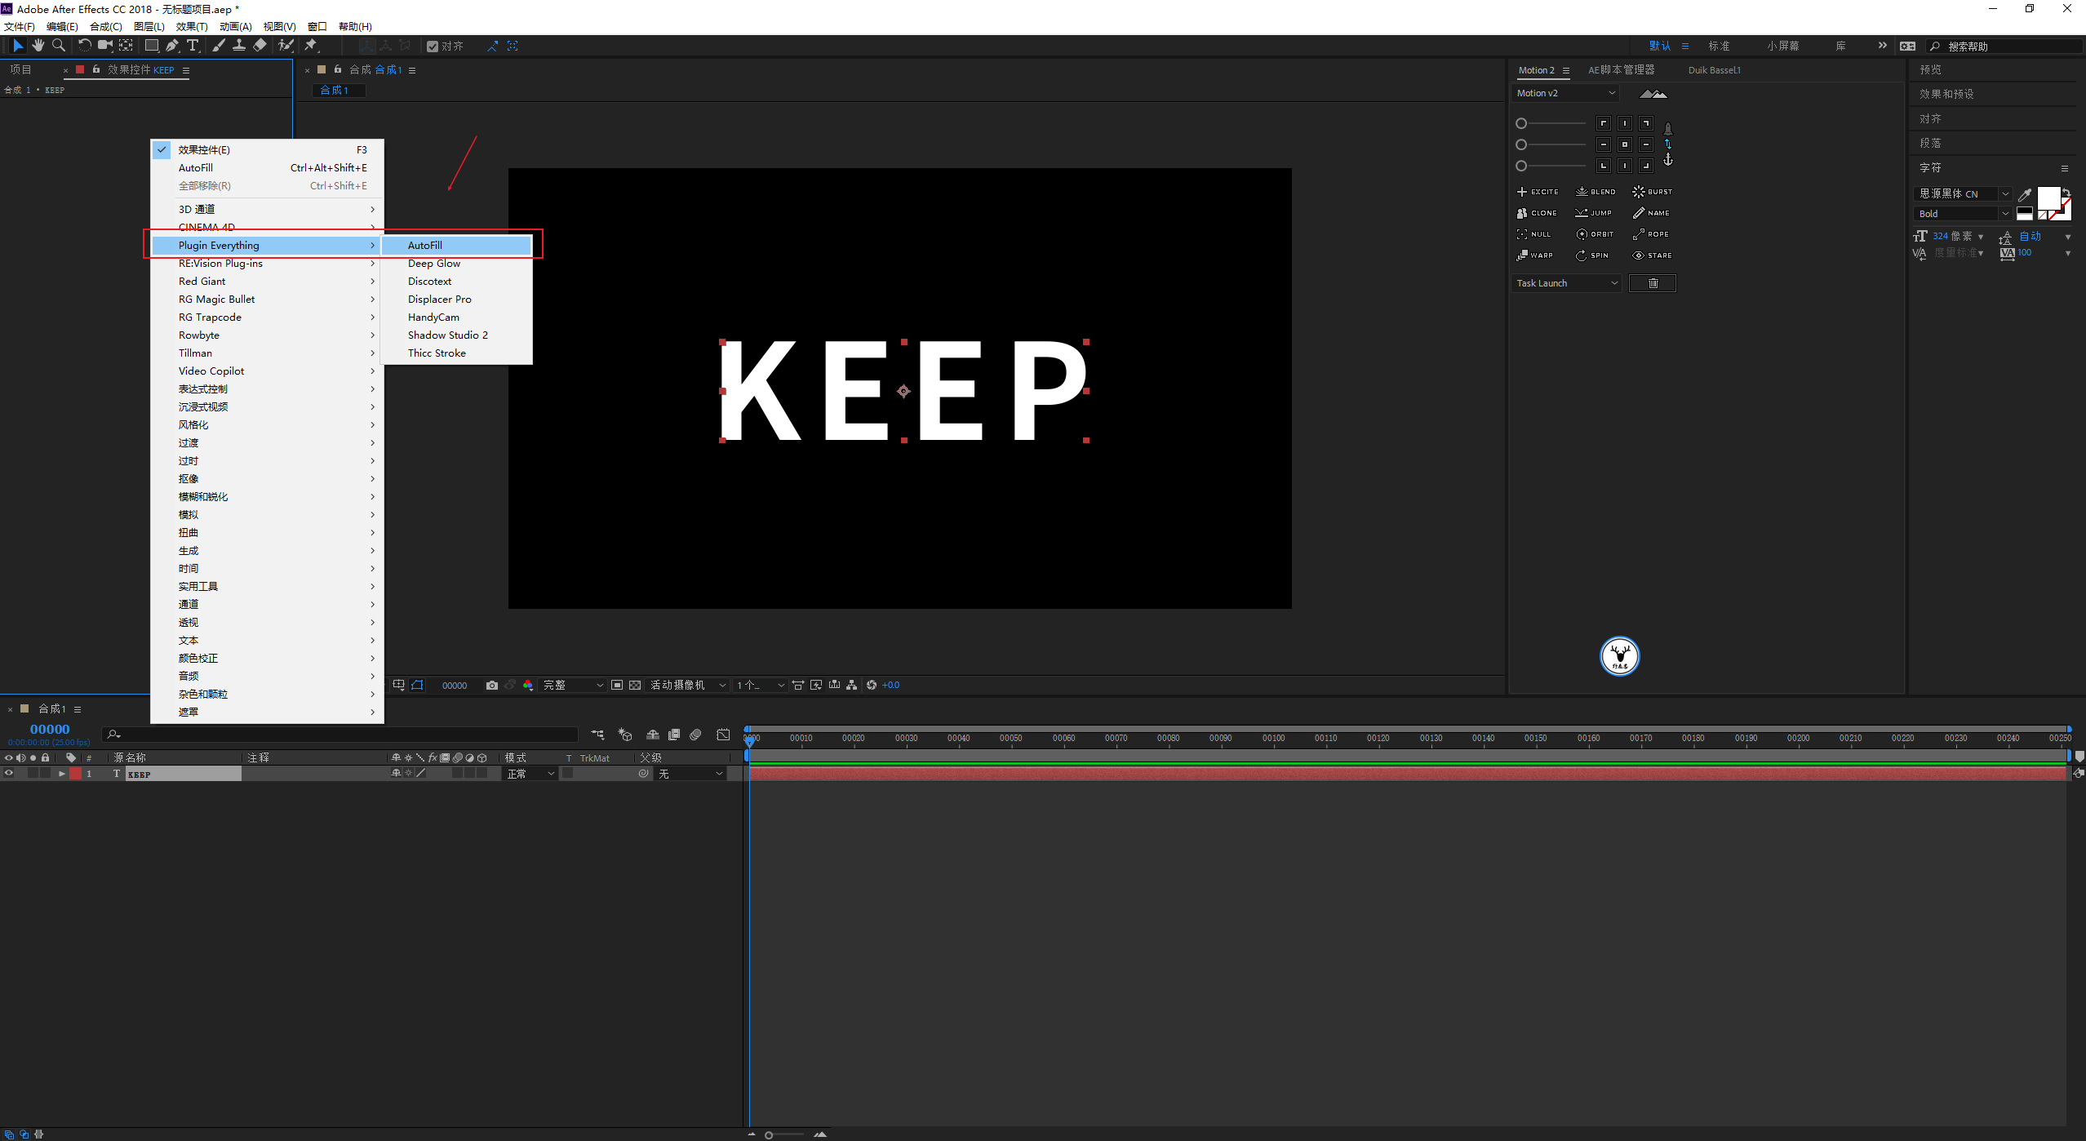2086x1141 pixels.
Task: Click the trash icon beside Task Launch
Action: 1653,283
